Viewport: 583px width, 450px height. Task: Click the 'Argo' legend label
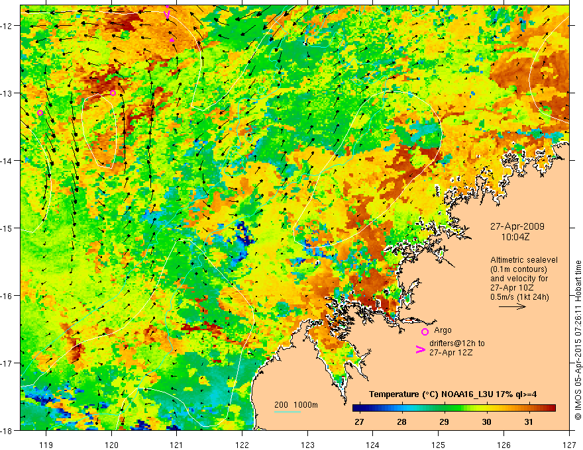(x=443, y=330)
